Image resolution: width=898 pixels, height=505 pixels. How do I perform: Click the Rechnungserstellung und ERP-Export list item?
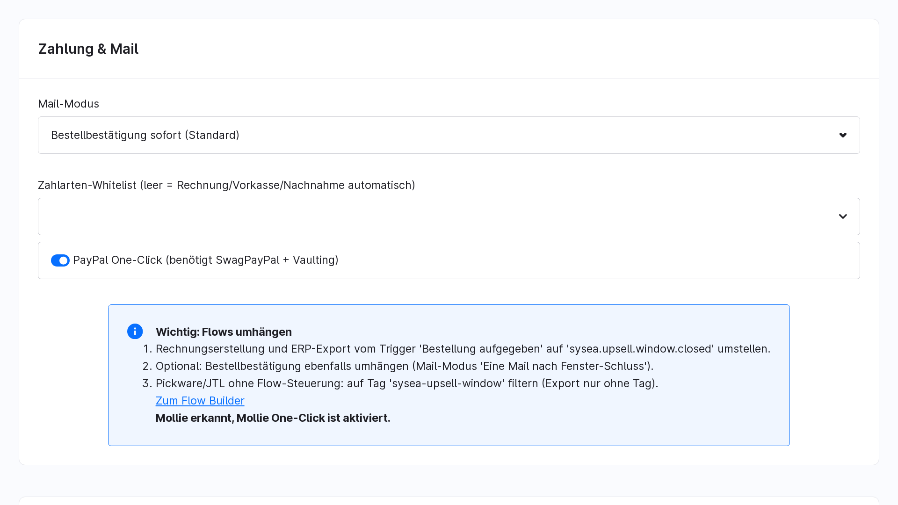coord(463,349)
